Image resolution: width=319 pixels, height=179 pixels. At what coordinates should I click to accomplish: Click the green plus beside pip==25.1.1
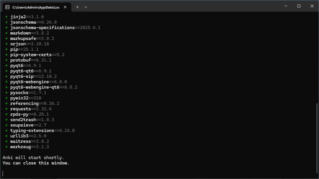(x=6, y=49)
